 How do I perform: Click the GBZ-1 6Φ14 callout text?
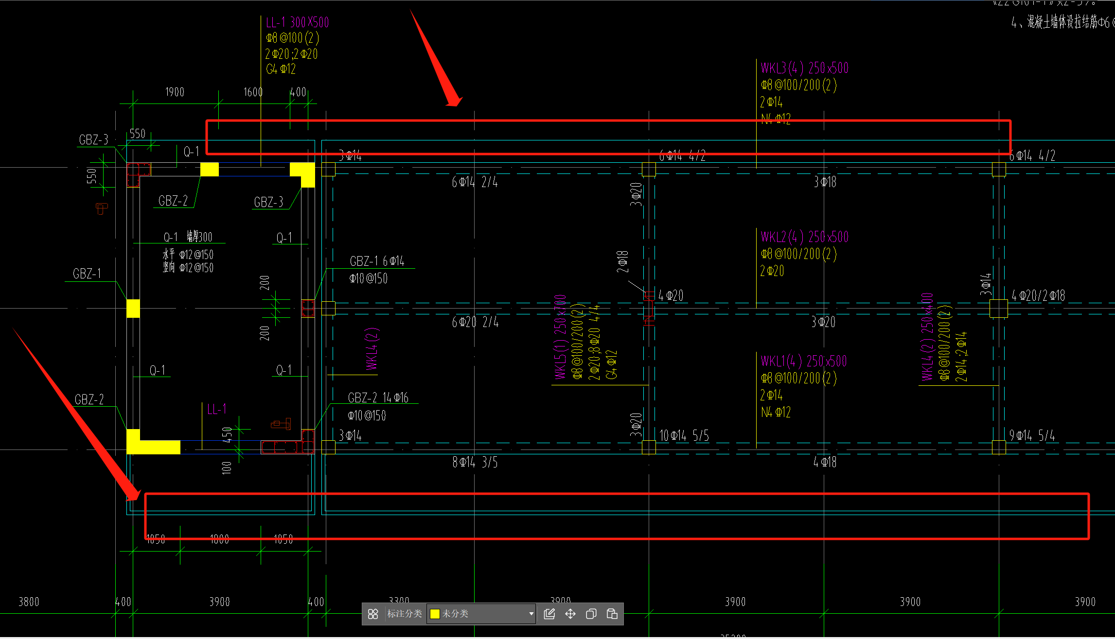point(377,261)
